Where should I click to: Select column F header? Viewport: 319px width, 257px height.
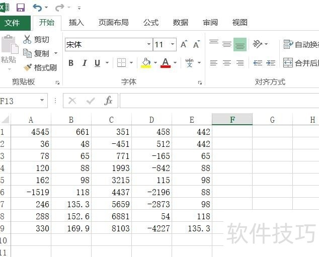[x=232, y=119]
